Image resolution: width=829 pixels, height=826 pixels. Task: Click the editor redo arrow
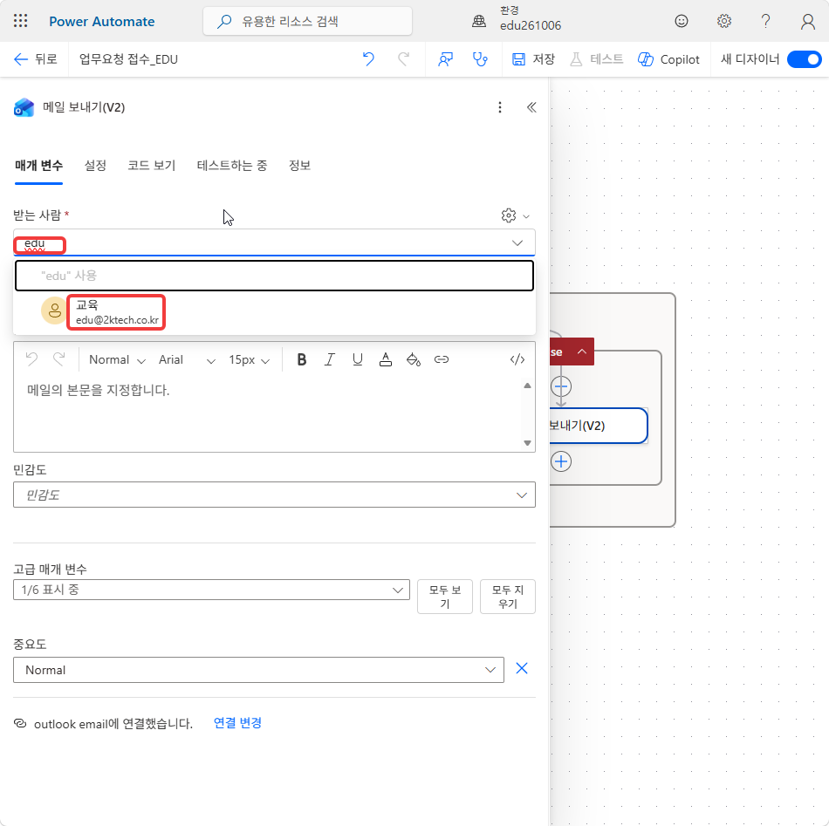pyautogui.click(x=59, y=360)
